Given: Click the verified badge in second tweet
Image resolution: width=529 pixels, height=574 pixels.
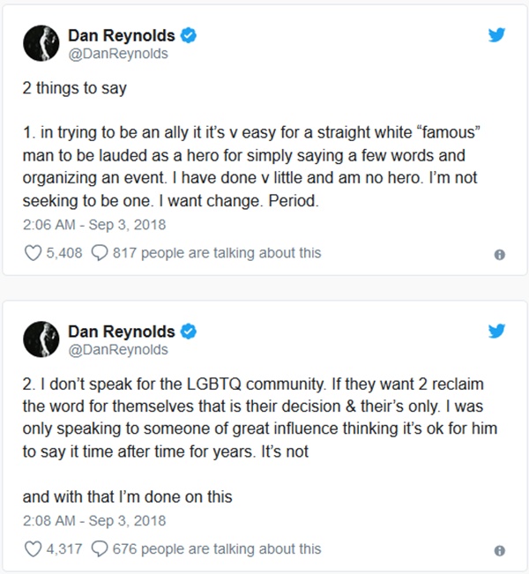Looking at the screenshot, I should click(x=189, y=332).
